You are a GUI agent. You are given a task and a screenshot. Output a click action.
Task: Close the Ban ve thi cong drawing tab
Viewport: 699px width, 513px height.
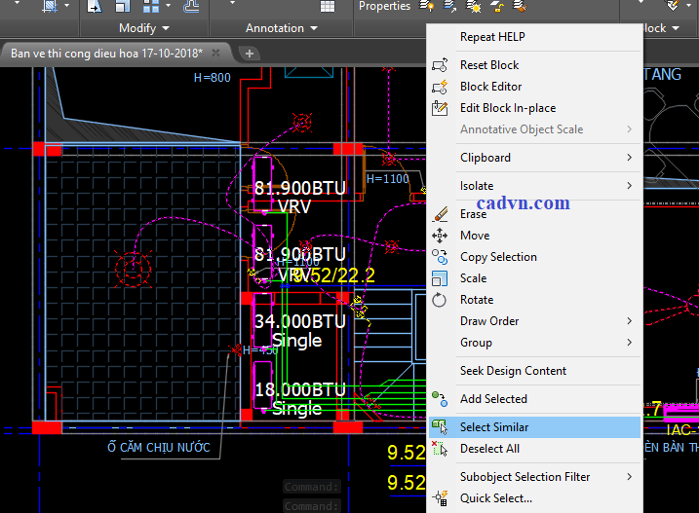(x=215, y=53)
